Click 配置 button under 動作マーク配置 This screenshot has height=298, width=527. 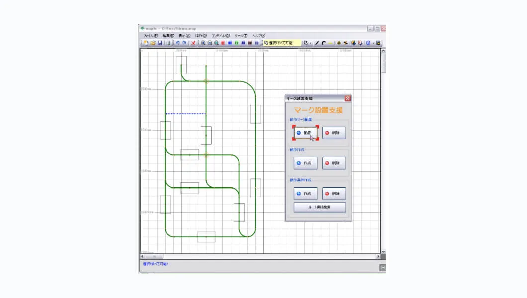(305, 133)
